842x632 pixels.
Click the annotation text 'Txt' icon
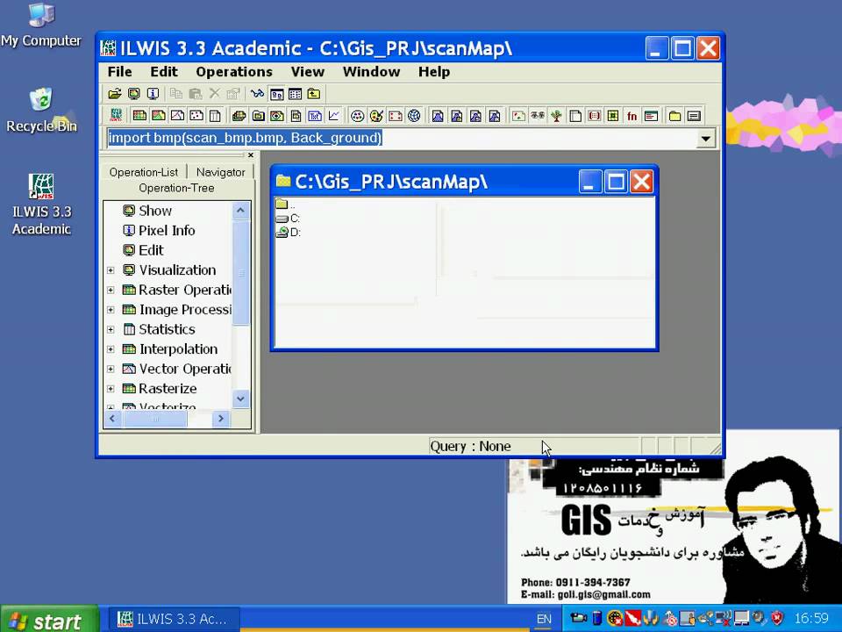pos(315,116)
